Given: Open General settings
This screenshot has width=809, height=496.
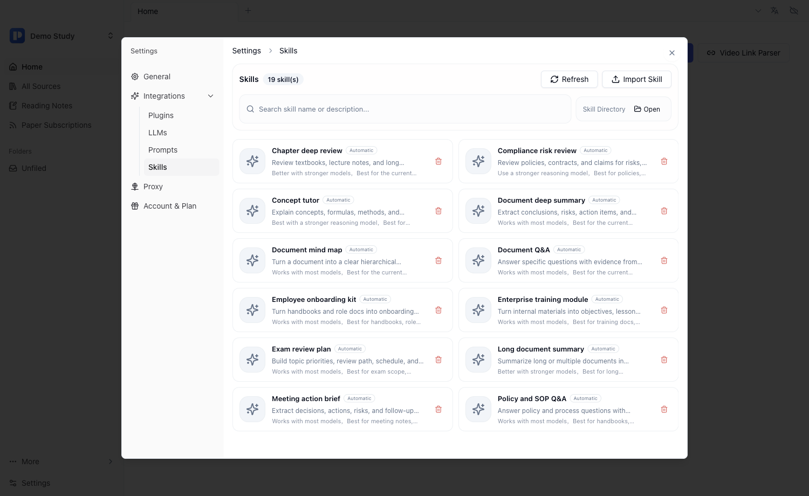Looking at the screenshot, I should tap(173, 77).
